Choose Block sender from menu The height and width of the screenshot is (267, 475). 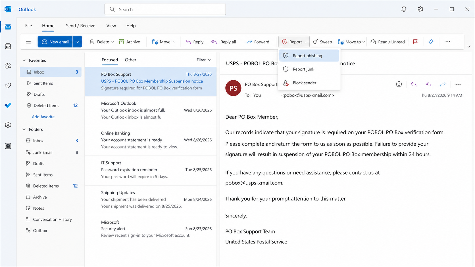(309, 83)
